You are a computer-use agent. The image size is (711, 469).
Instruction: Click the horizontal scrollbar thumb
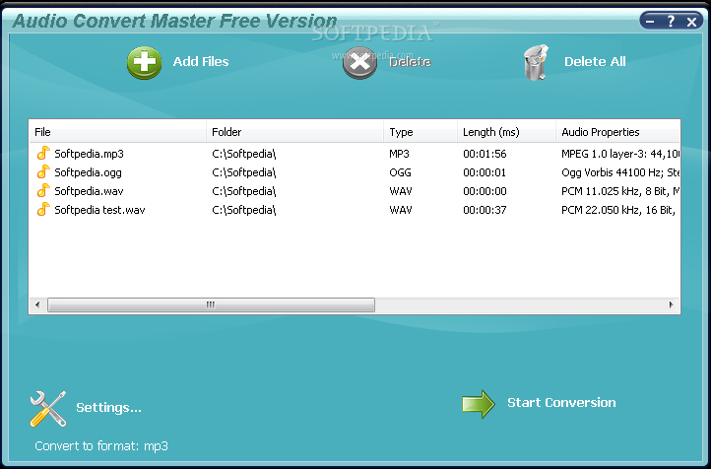211,304
